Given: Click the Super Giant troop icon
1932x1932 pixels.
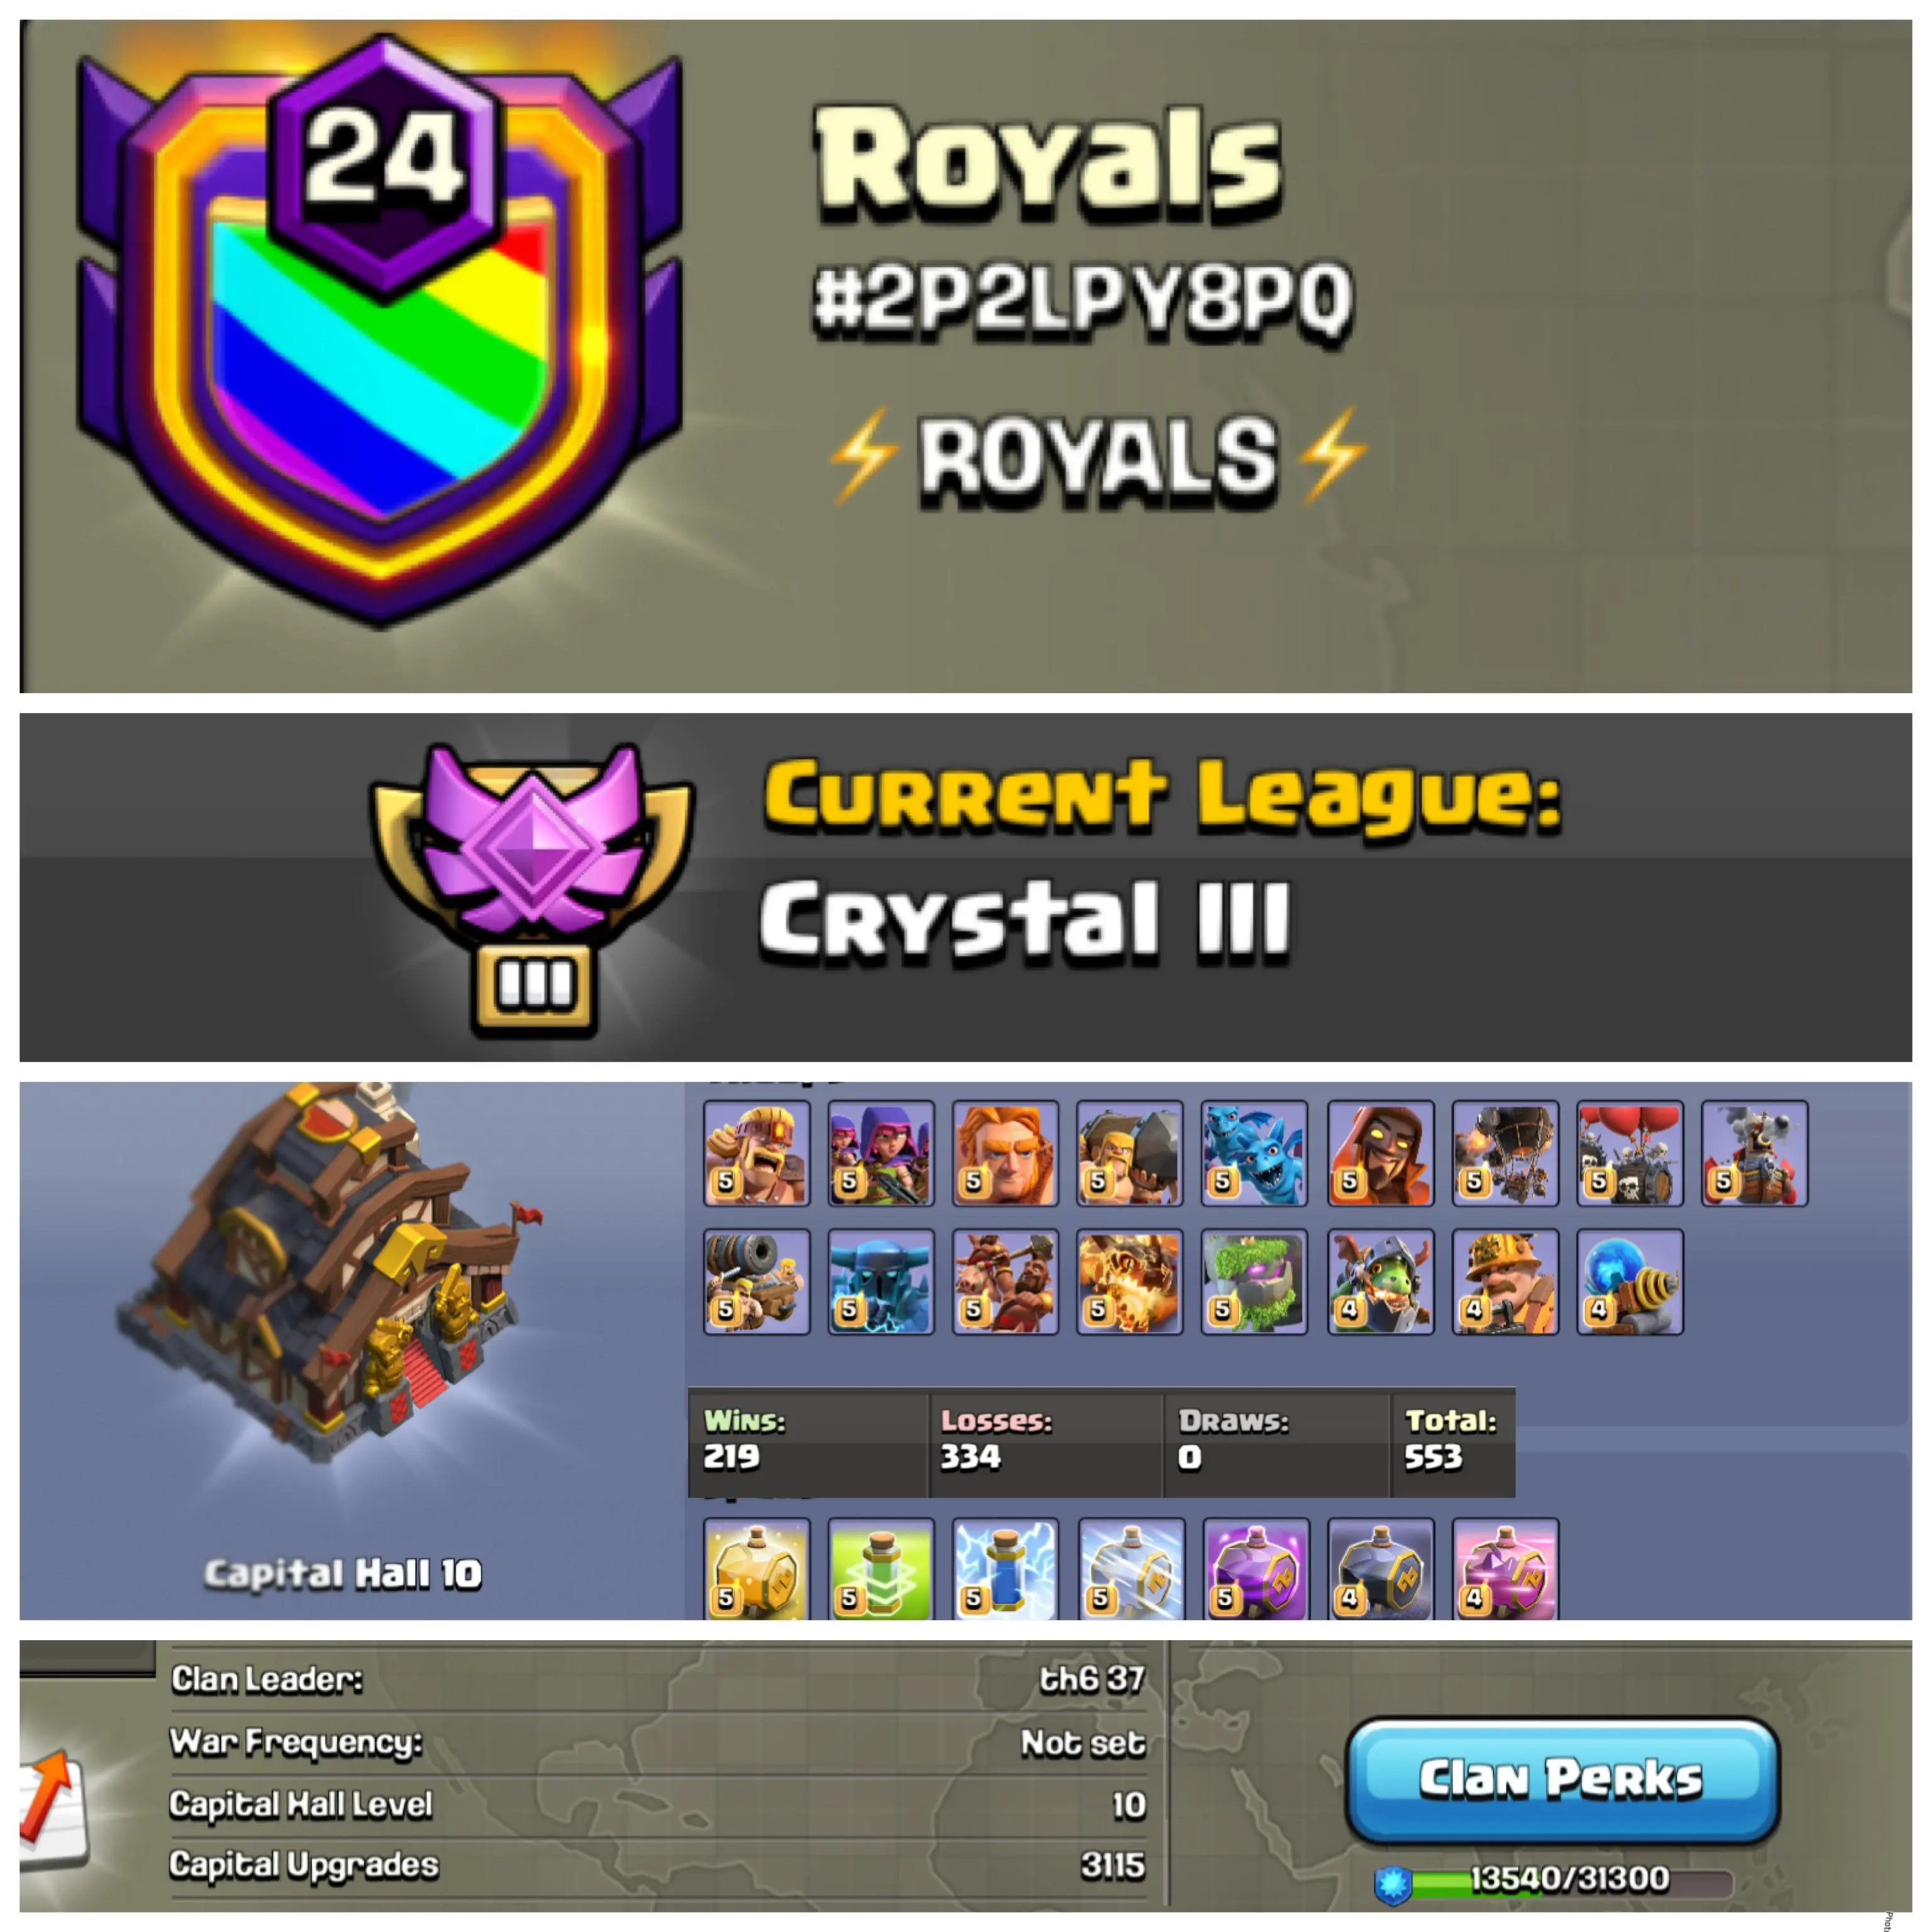Looking at the screenshot, I should pos(1005,1153).
